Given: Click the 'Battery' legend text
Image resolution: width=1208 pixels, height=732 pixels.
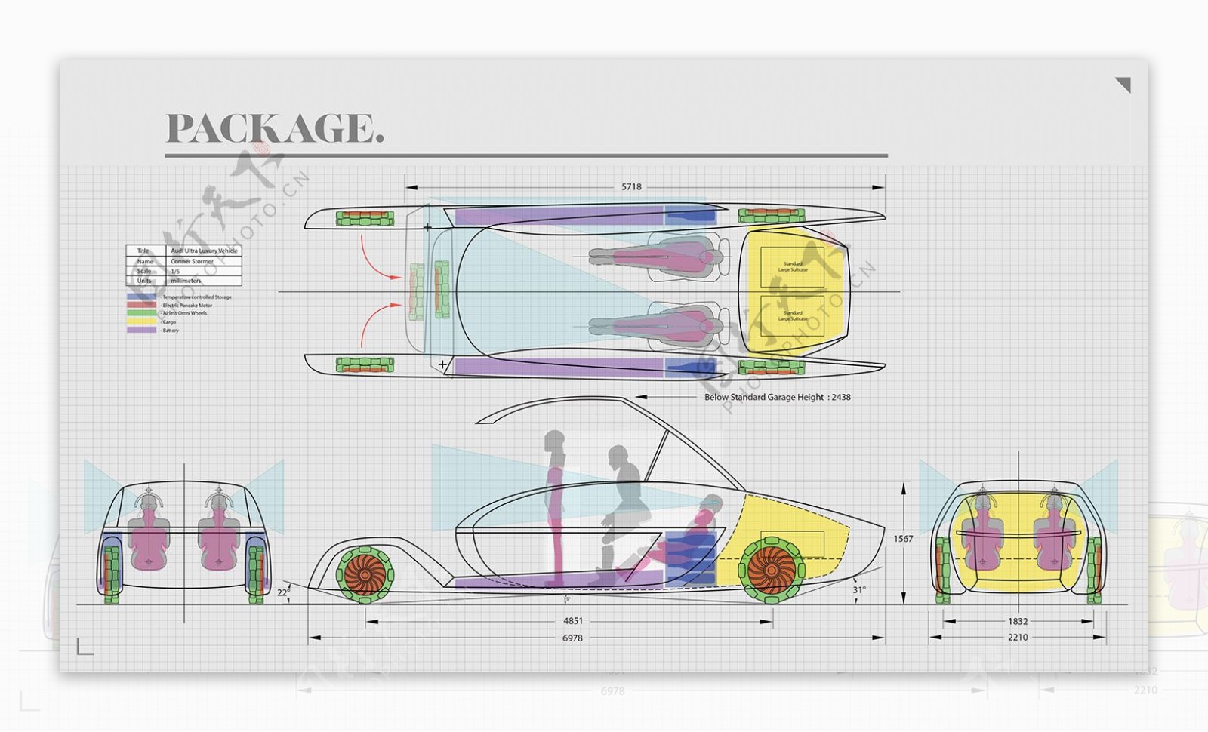Looking at the screenshot, I should pyautogui.click(x=171, y=331).
